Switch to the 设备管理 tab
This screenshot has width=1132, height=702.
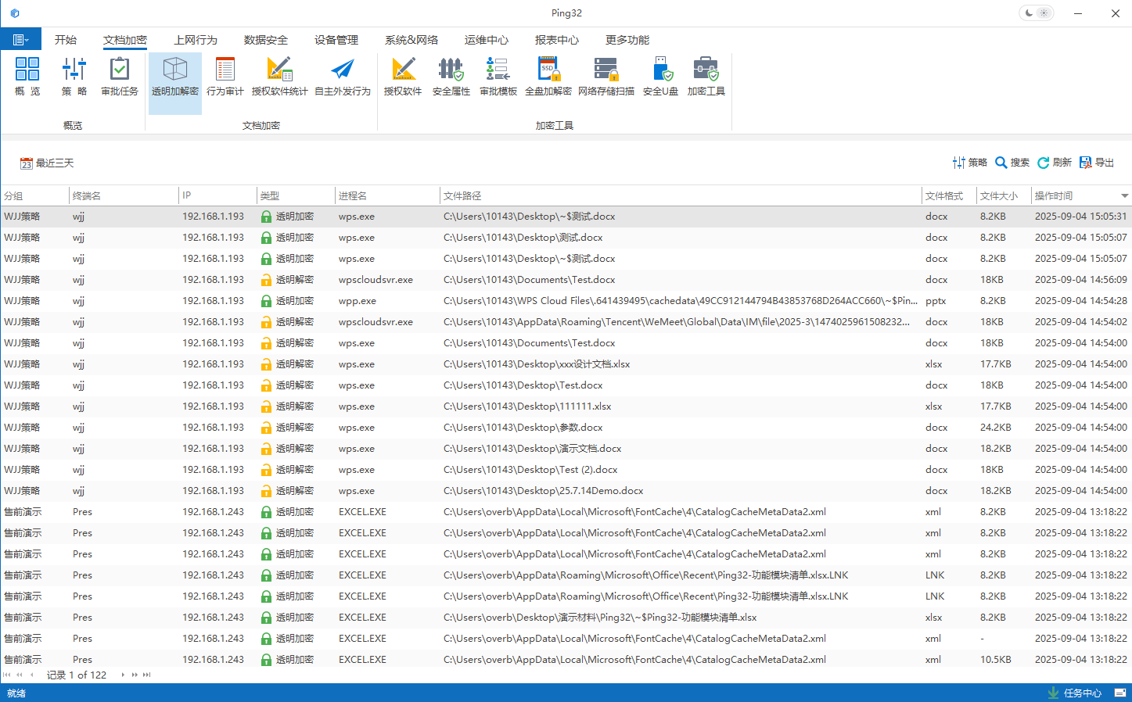pyautogui.click(x=336, y=40)
